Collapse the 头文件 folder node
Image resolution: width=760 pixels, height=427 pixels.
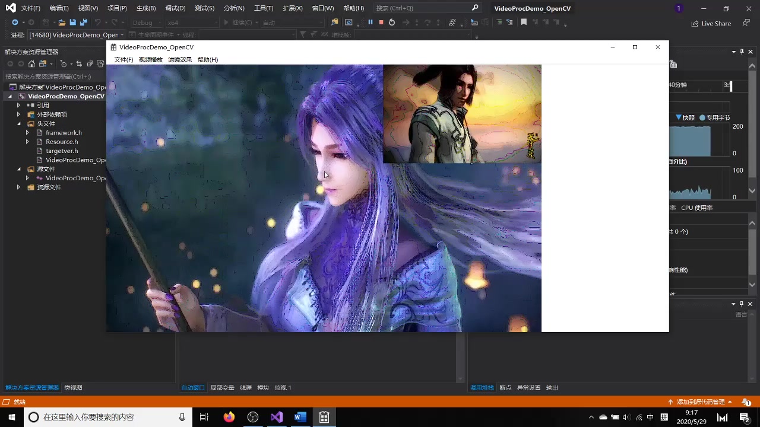tap(18, 124)
